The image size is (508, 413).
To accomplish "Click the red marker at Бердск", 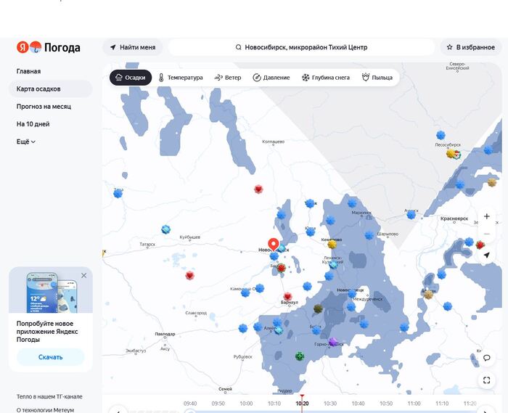I will coord(282,268).
